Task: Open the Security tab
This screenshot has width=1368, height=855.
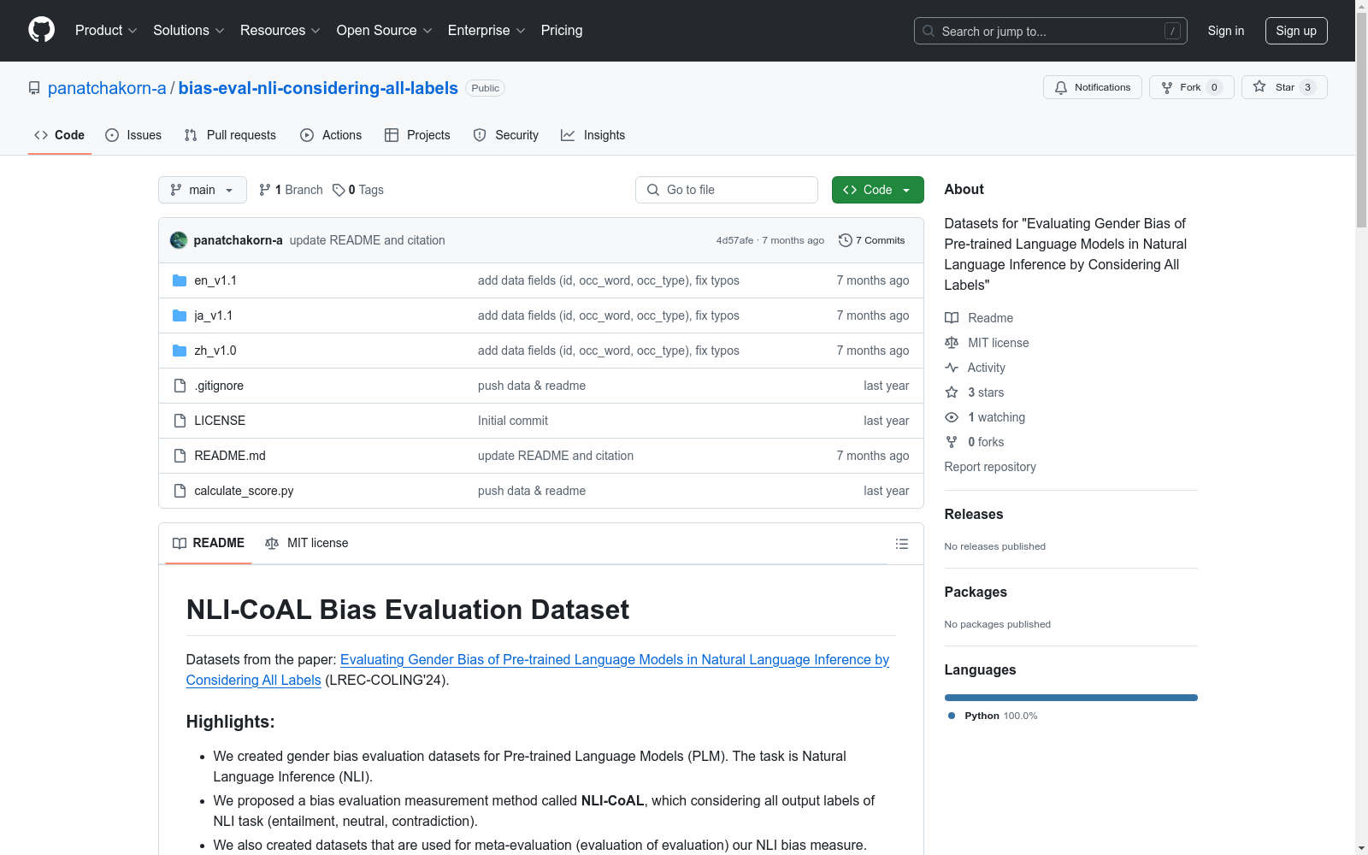Action: coord(506,135)
